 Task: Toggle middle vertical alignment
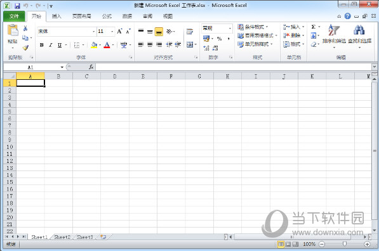coord(150,32)
